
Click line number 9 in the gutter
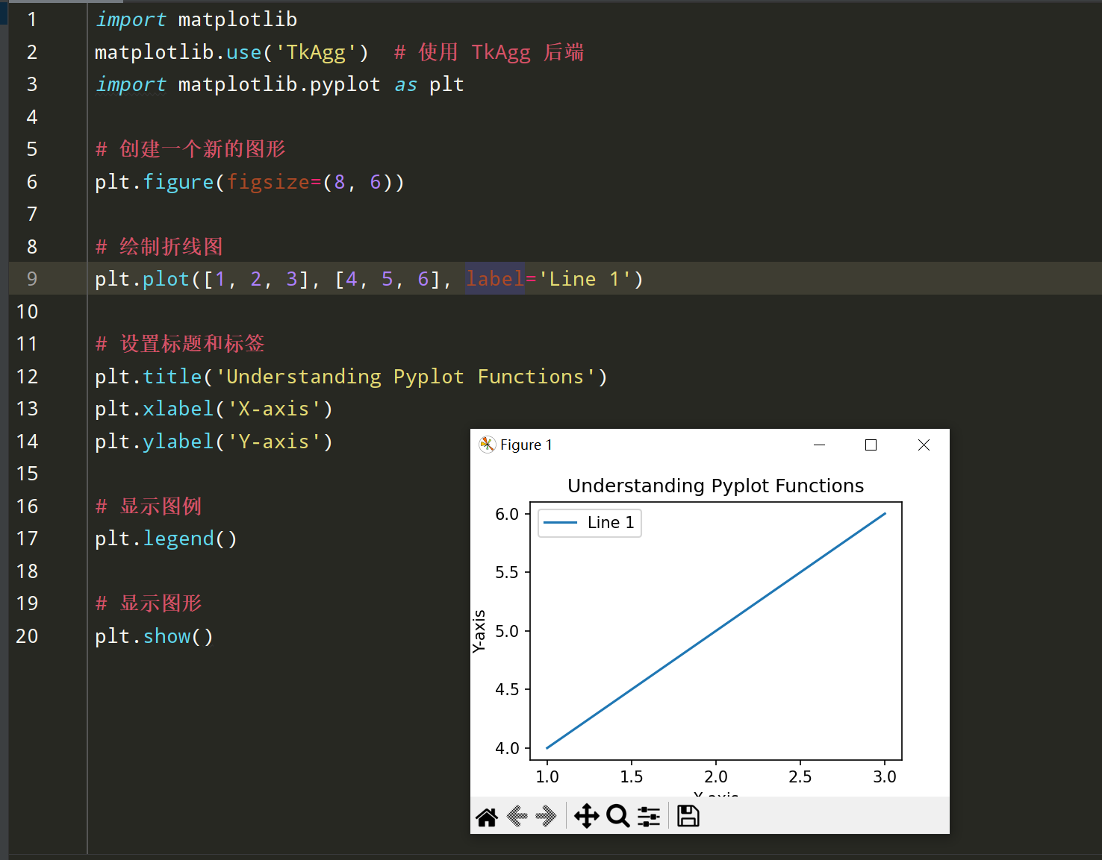click(x=32, y=279)
